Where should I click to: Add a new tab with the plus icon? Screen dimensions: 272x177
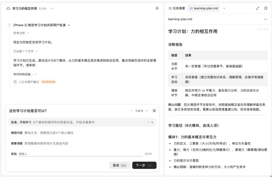(x=224, y=8)
